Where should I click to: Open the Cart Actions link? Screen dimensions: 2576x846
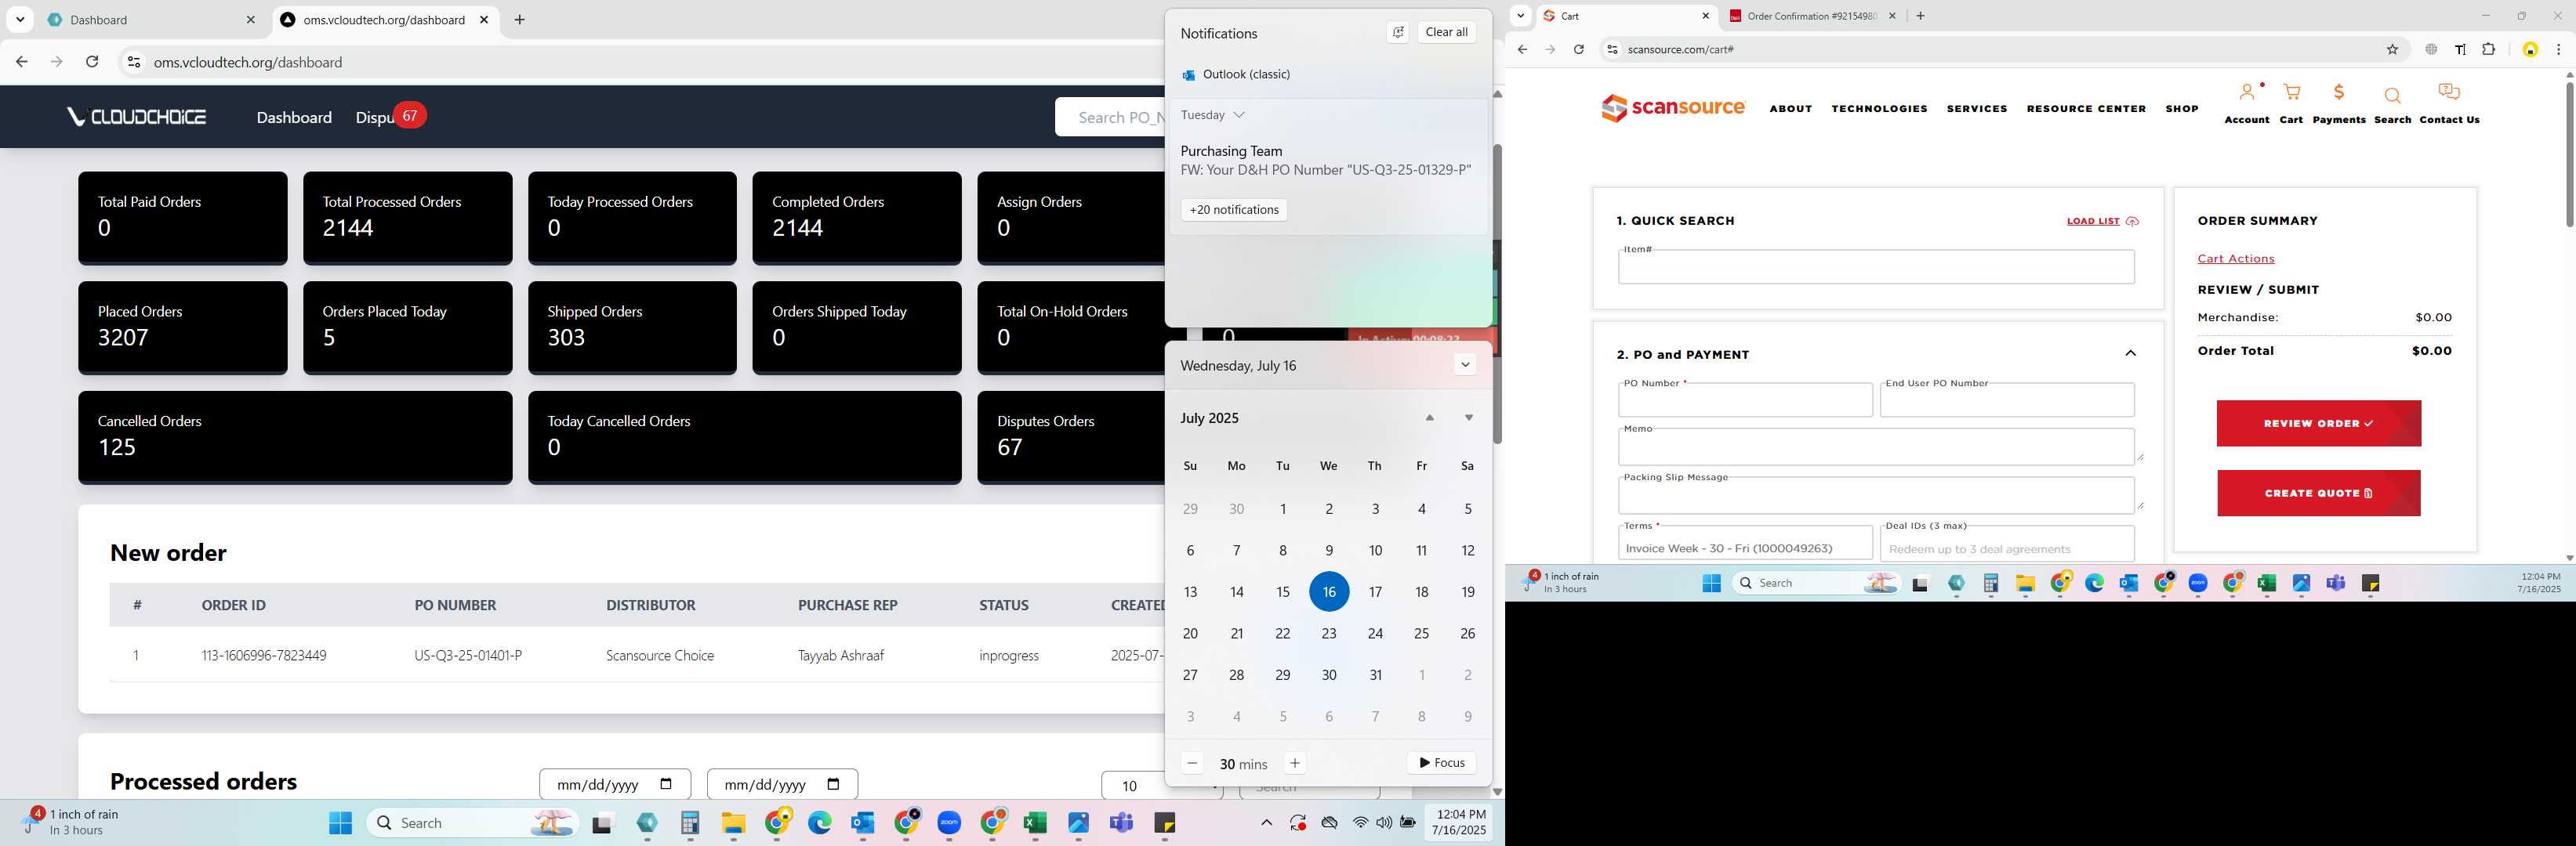tap(2235, 258)
